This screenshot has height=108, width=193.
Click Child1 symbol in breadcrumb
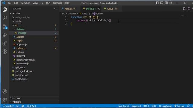(x=98, y=13)
